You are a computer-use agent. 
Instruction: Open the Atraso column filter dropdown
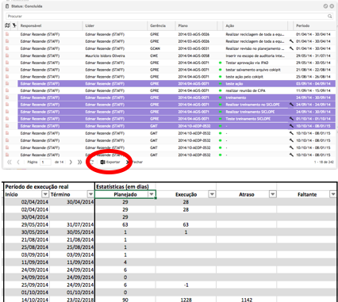click(272, 194)
